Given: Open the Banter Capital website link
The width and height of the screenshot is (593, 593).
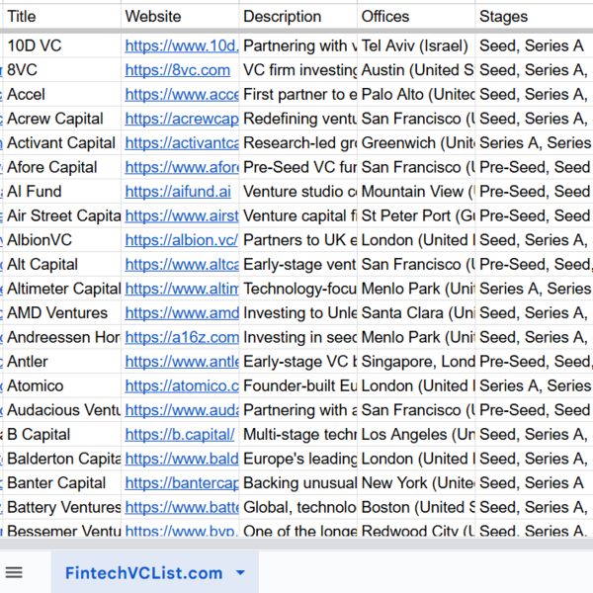Looking at the screenshot, I should click(182, 483).
